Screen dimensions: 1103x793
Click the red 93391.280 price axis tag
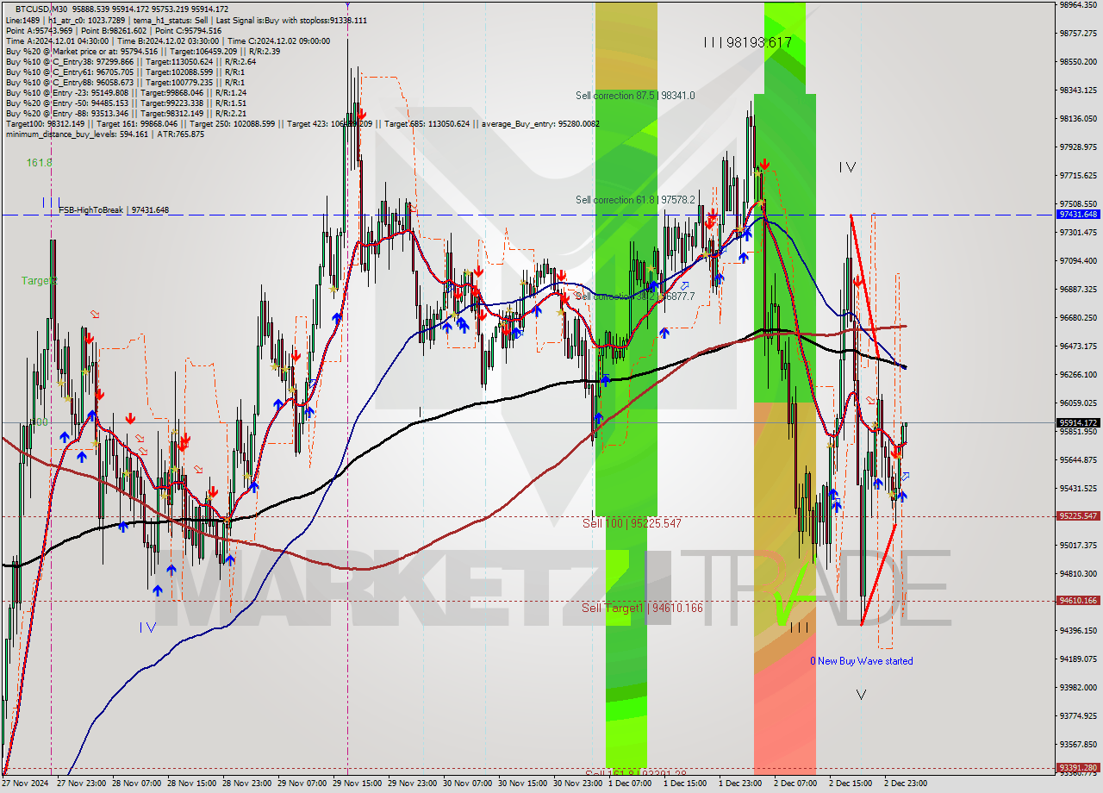1078,767
